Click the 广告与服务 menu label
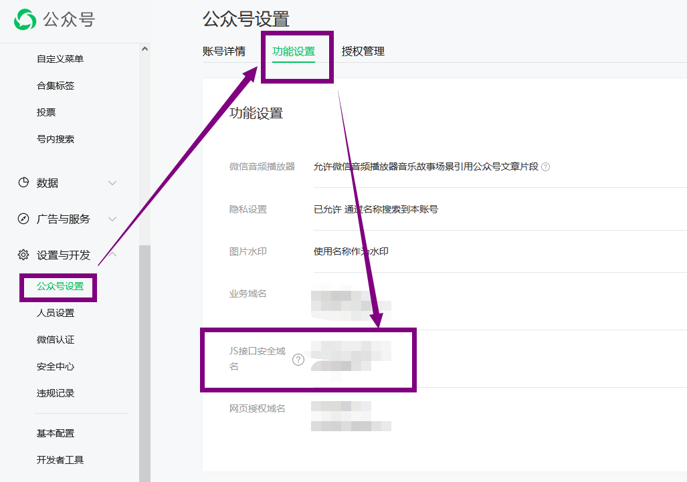The height and width of the screenshot is (482, 687). 63,219
